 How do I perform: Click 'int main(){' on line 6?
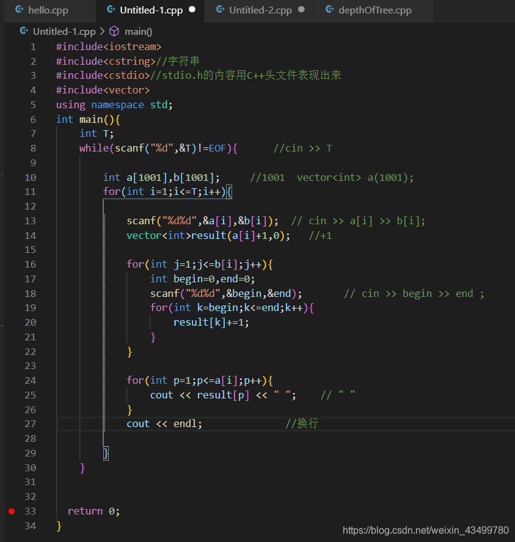[x=88, y=120]
